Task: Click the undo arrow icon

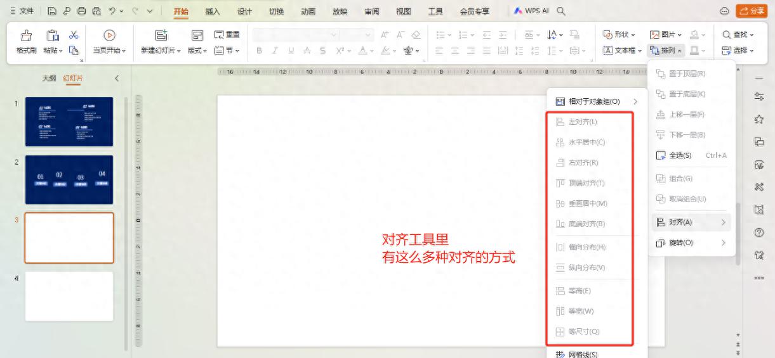Action: coord(110,11)
